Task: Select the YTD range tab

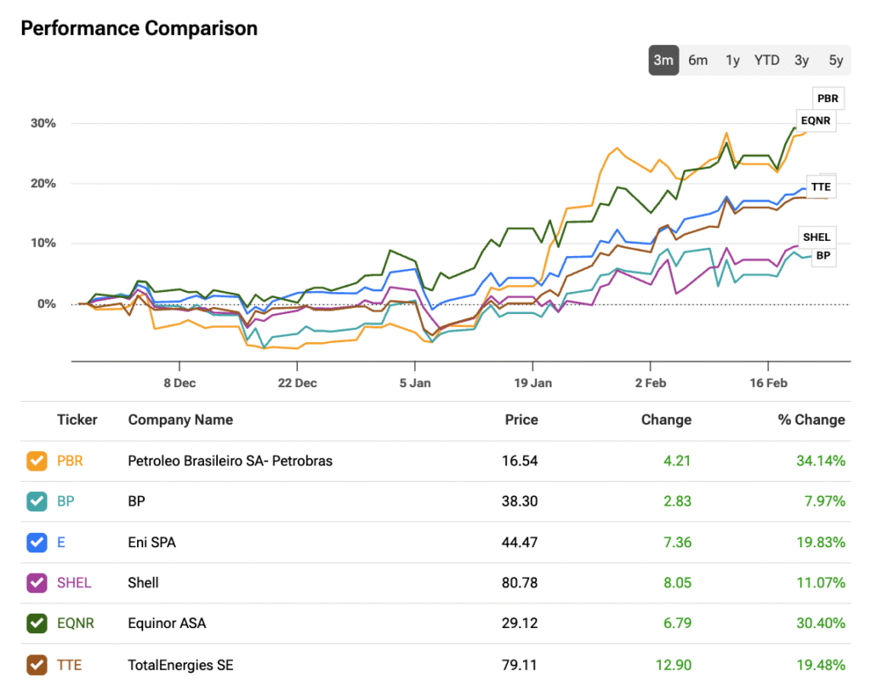Action: pyautogui.click(x=766, y=60)
